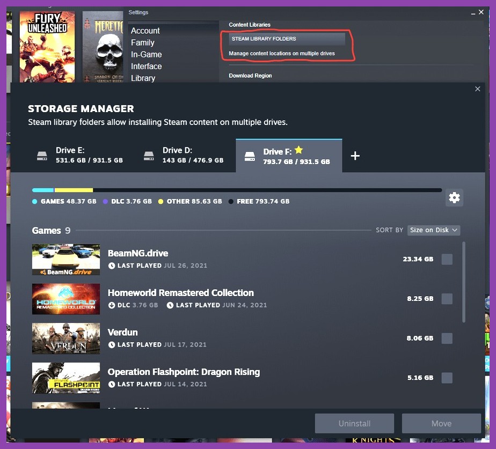The height and width of the screenshot is (449, 496).
Task: Click clock icon under Operation Flashpoint
Action: (x=112, y=384)
